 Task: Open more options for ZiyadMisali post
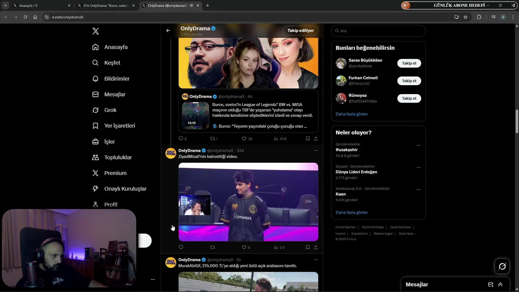click(x=315, y=150)
